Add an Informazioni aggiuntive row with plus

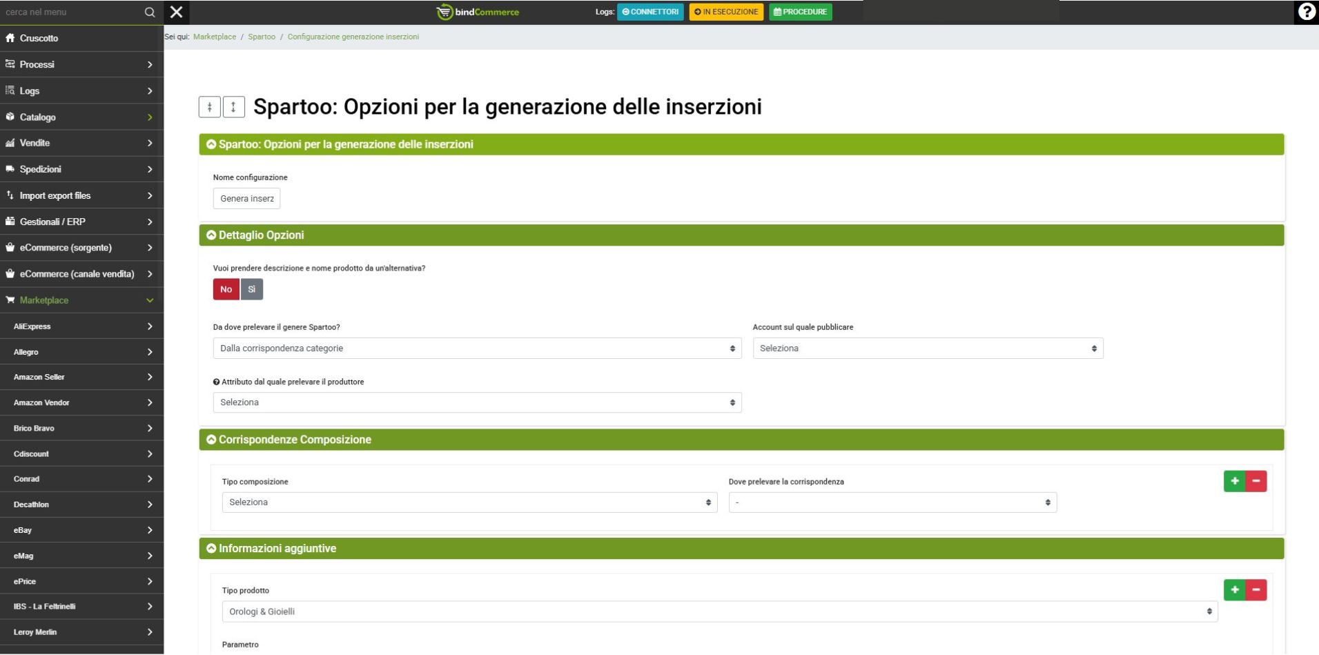coord(1234,590)
